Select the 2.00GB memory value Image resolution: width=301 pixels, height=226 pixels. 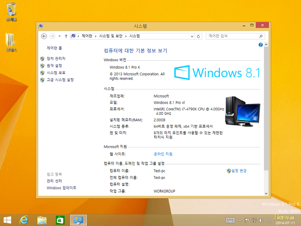(x=159, y=120)
